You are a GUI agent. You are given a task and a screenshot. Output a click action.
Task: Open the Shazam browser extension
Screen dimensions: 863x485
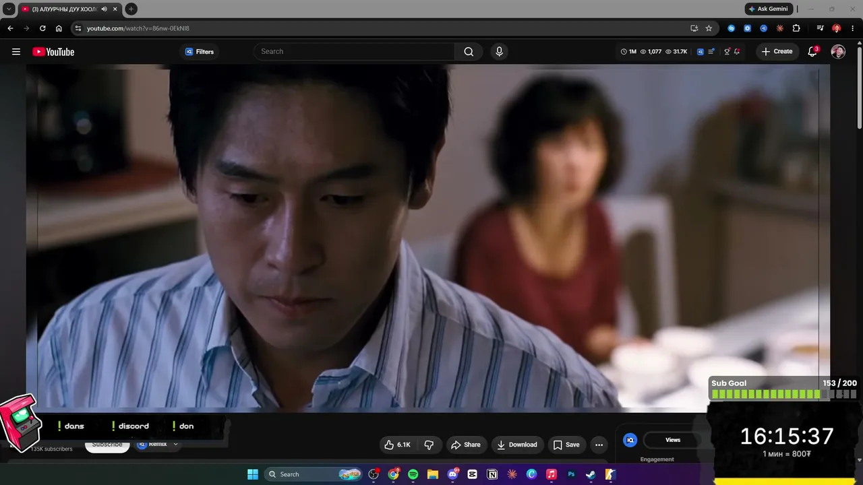[x=731, y=28]
